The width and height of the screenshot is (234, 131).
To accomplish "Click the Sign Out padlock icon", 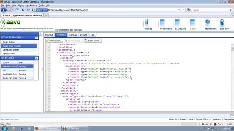I will [x=222, y=23].
